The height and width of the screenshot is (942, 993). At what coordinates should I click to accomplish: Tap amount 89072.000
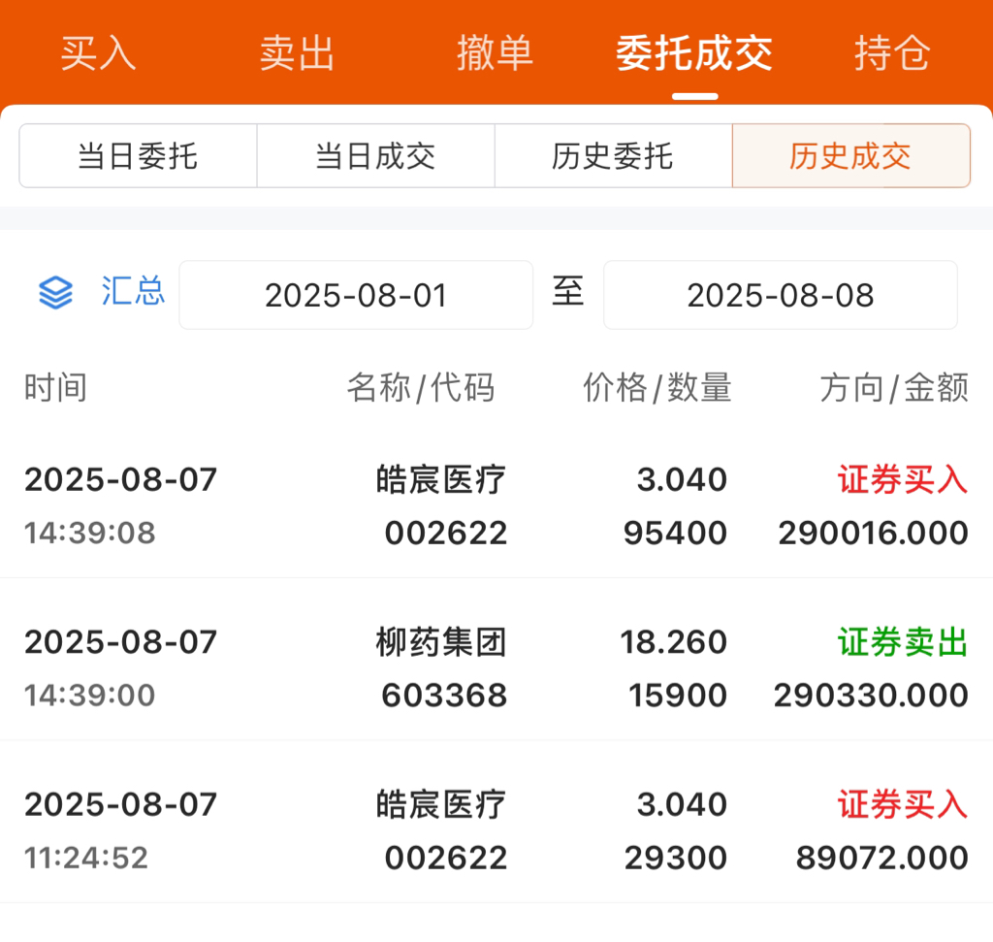point(882,858)
